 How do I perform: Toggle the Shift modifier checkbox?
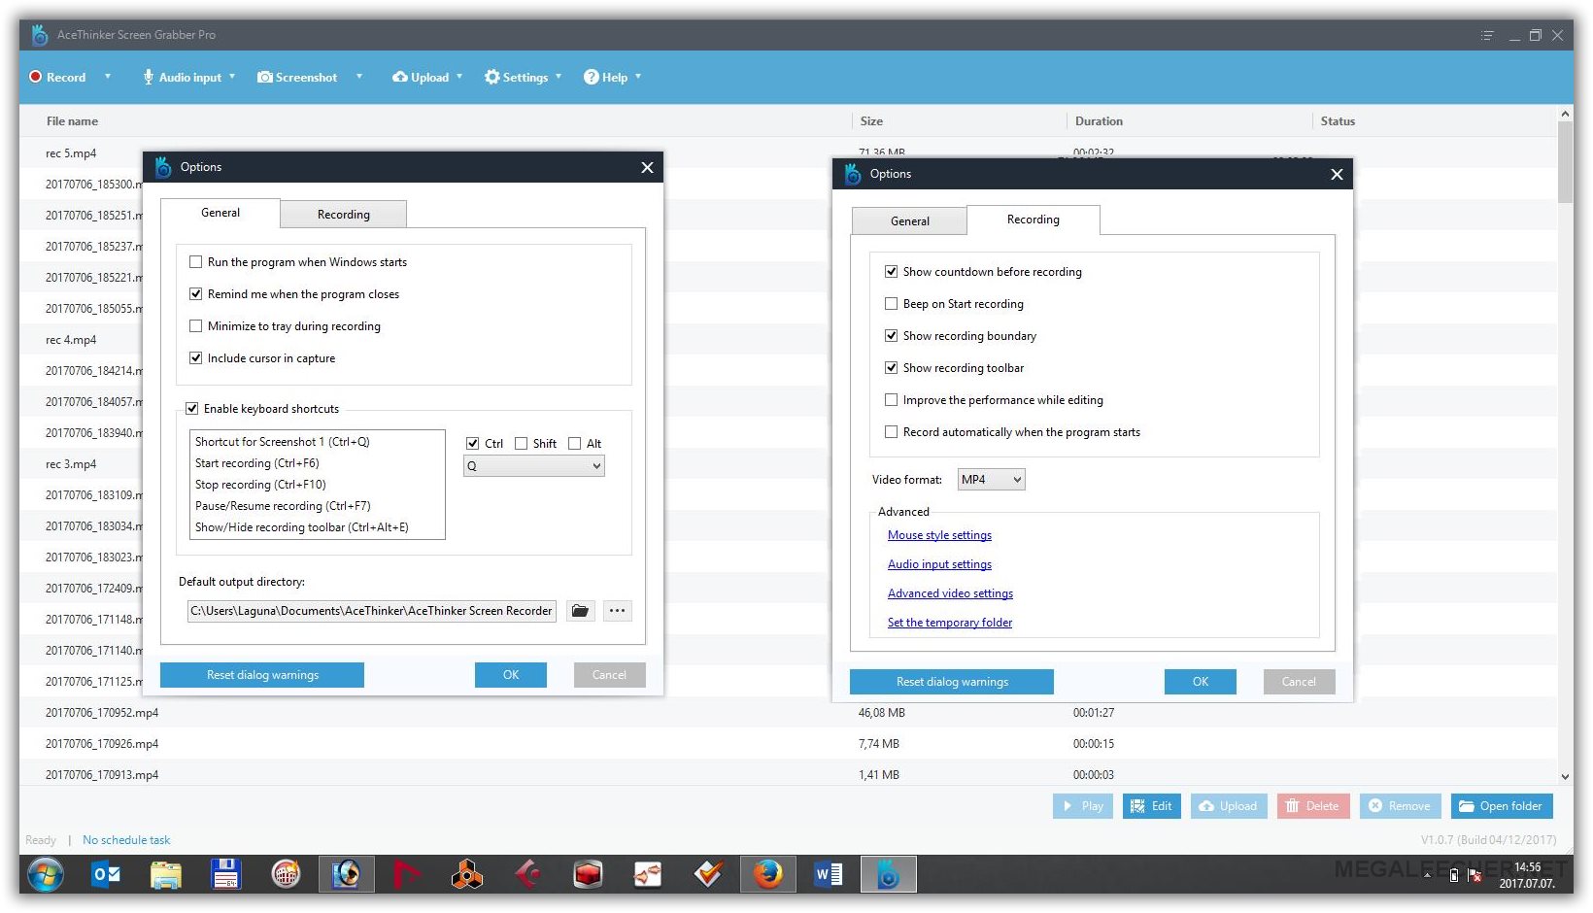[522, 444]
